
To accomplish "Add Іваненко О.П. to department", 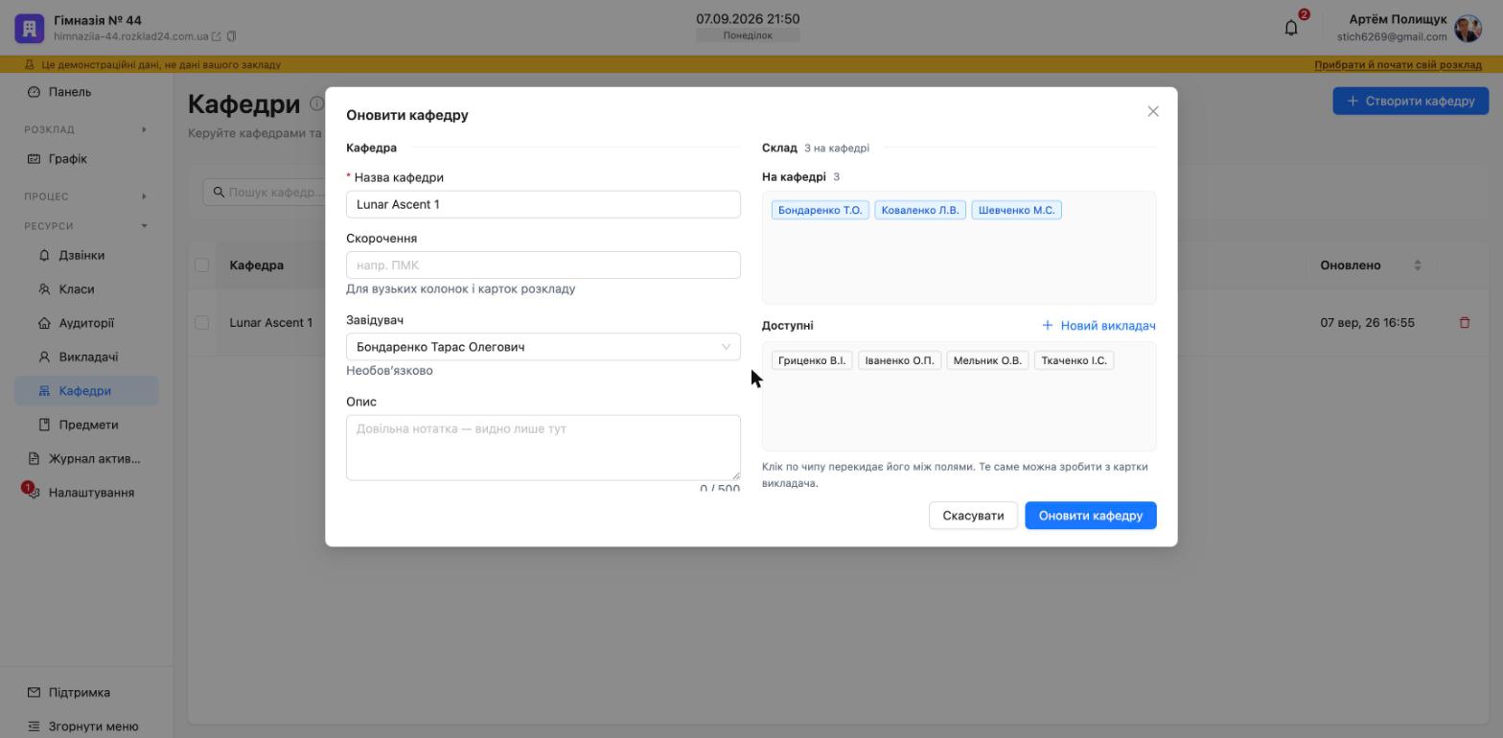I will click(x=899, y=361).
